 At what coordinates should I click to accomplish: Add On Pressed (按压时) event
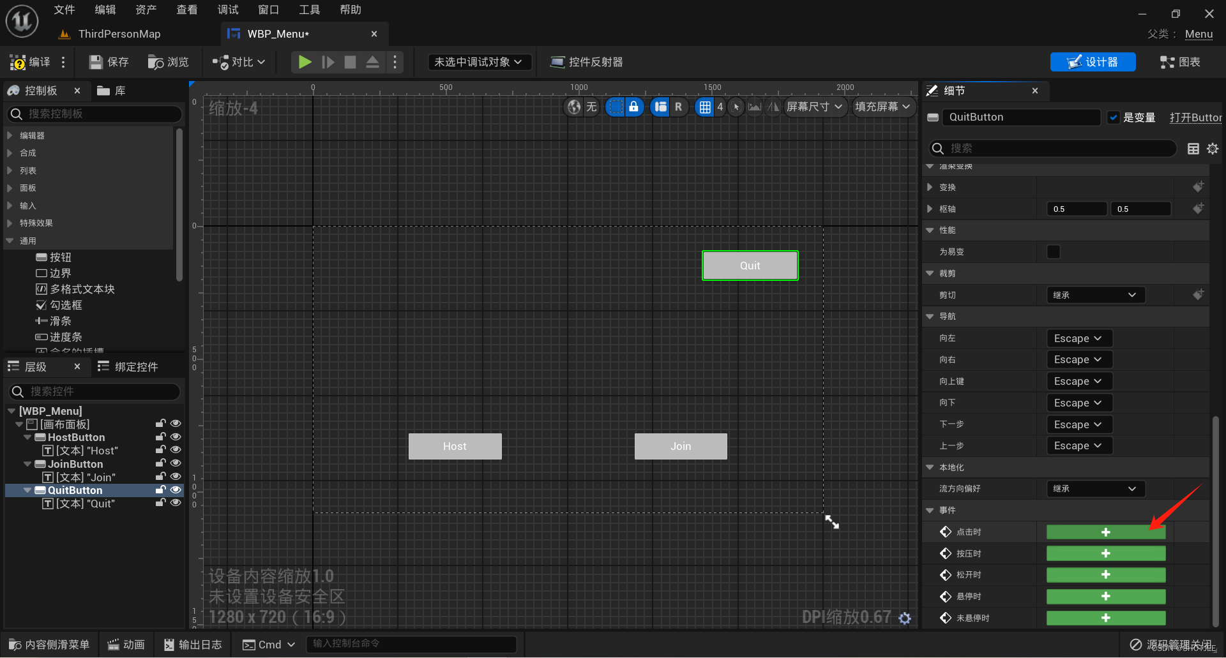coord(1106,553)
